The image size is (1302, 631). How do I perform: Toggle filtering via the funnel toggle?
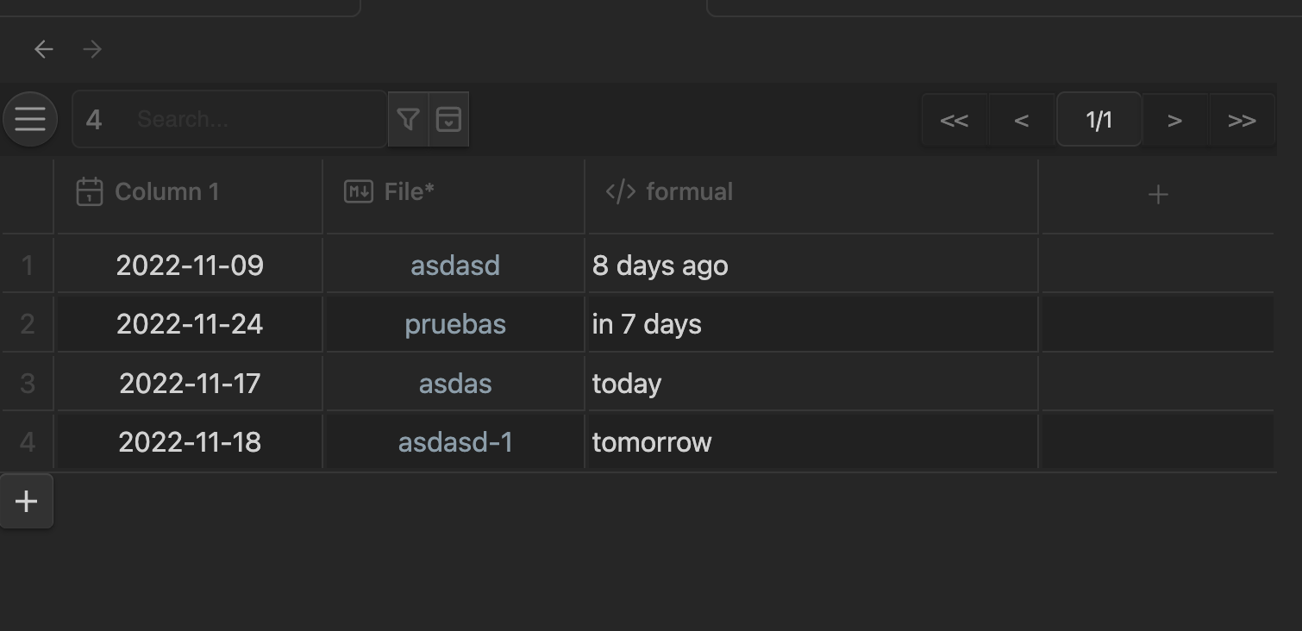pos(410,119)
